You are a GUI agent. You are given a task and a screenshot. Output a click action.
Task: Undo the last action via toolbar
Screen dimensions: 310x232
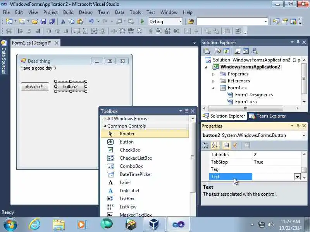click(x=91, y=21)
